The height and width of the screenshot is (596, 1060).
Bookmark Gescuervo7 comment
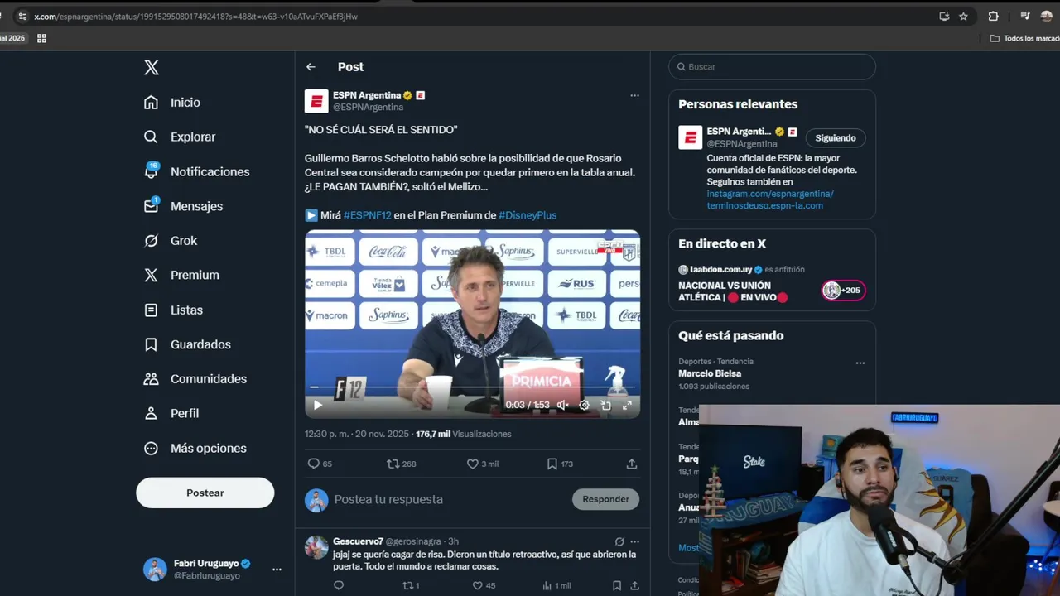[x=617, y=585]
